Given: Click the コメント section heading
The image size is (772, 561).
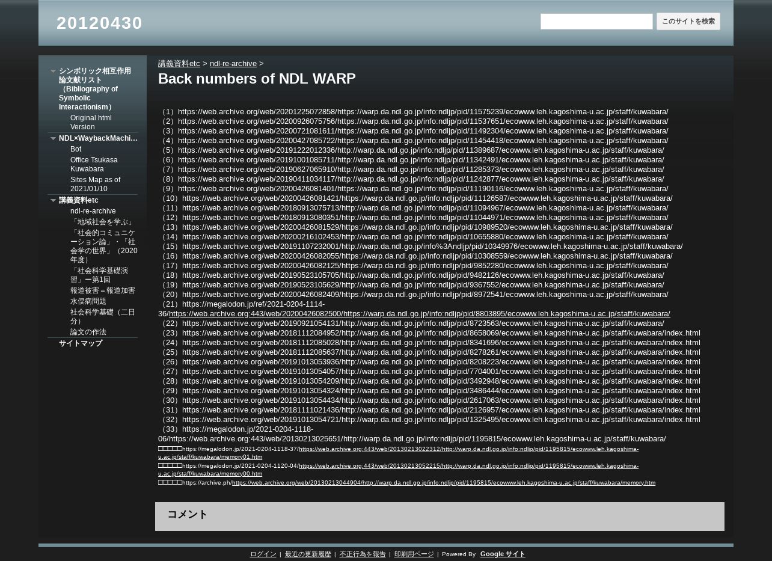Looking at the screenshot, I should [x=188, y=515].
